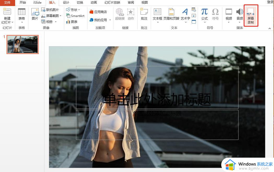Viewport: 274px width, 172px height.
Task: Switch to the 设计 design tab
Action: pos(66,3)
